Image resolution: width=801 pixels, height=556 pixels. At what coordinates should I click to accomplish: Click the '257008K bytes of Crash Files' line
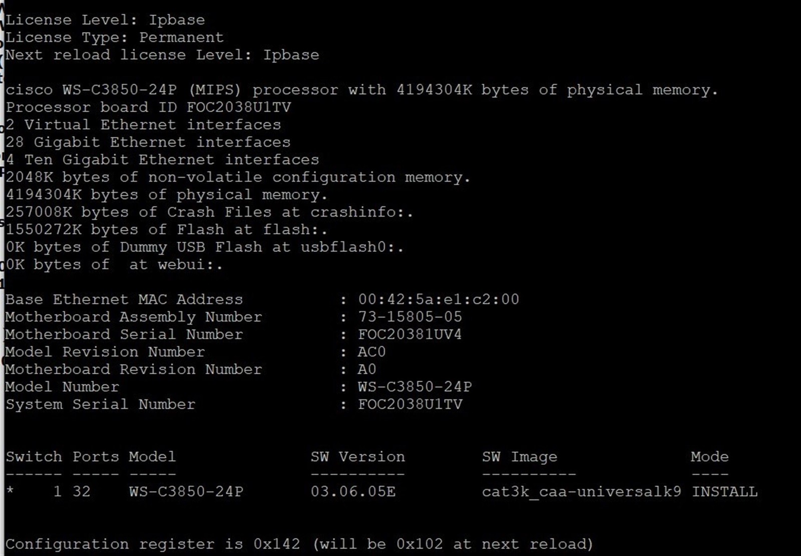[210, 212]
